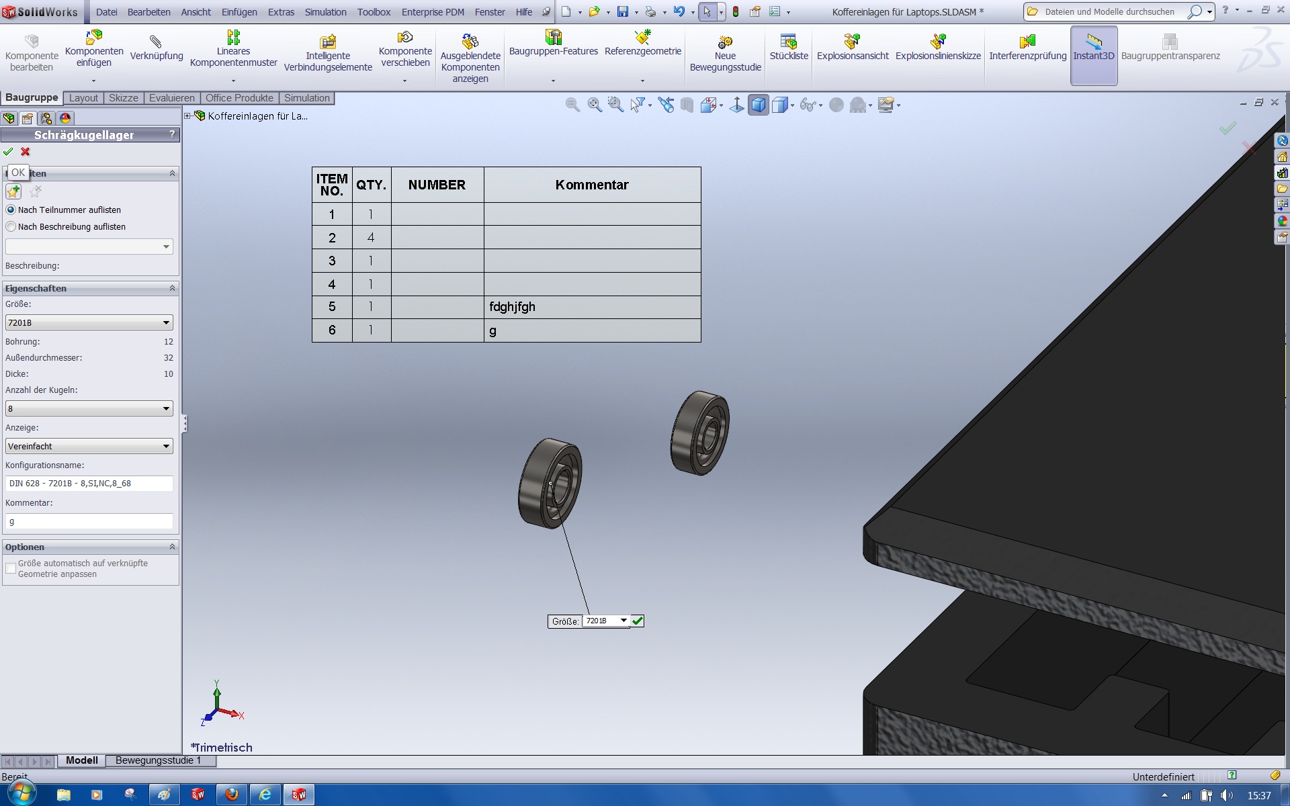Open the Enterprise PDM menu
Viewport: 1290px width, 806px height.
[433, 12]
